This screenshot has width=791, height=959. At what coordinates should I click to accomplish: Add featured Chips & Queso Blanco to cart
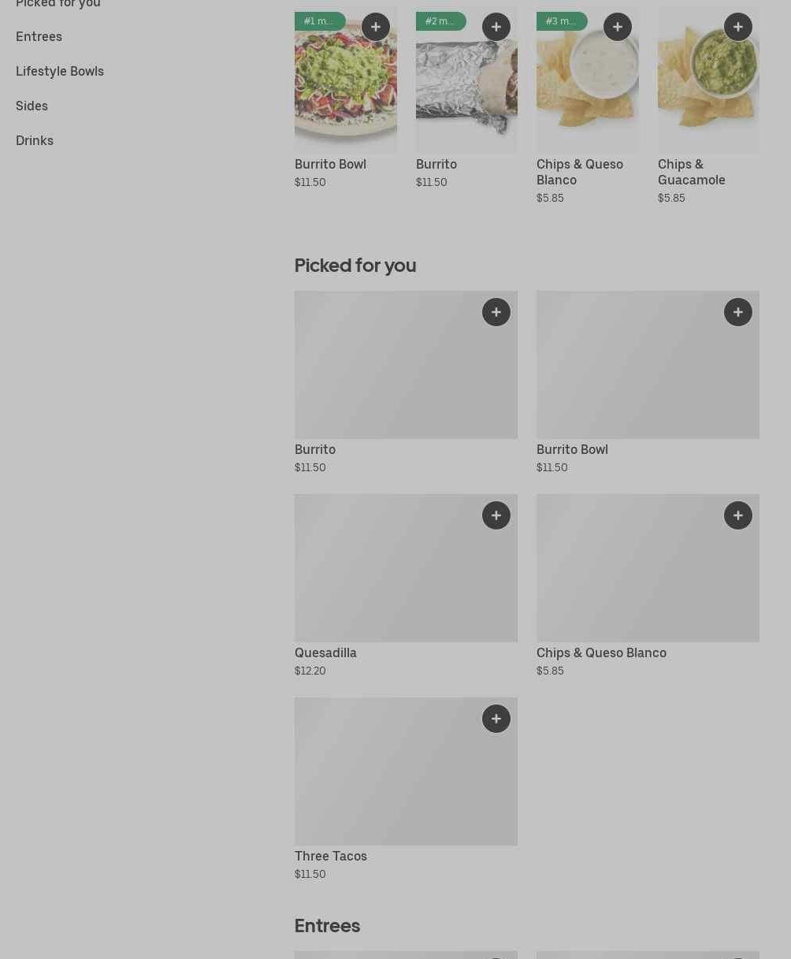point(618,27)
